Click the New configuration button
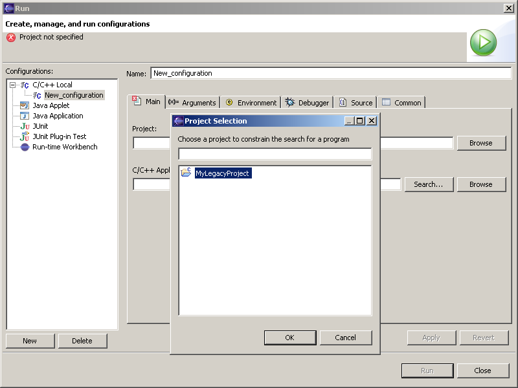This screenshot has height=388, width=518. [30, 341]
